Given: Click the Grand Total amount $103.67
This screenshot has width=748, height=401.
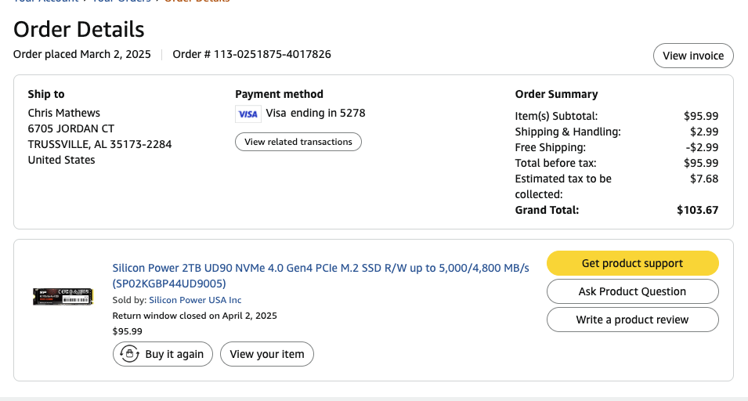Looking at the screenshot, I should coord(697,210).
